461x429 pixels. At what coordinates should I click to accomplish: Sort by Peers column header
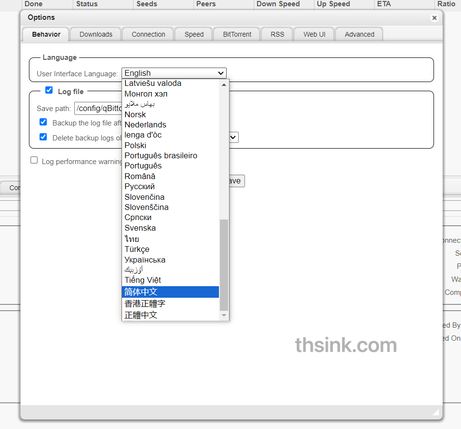223,4
